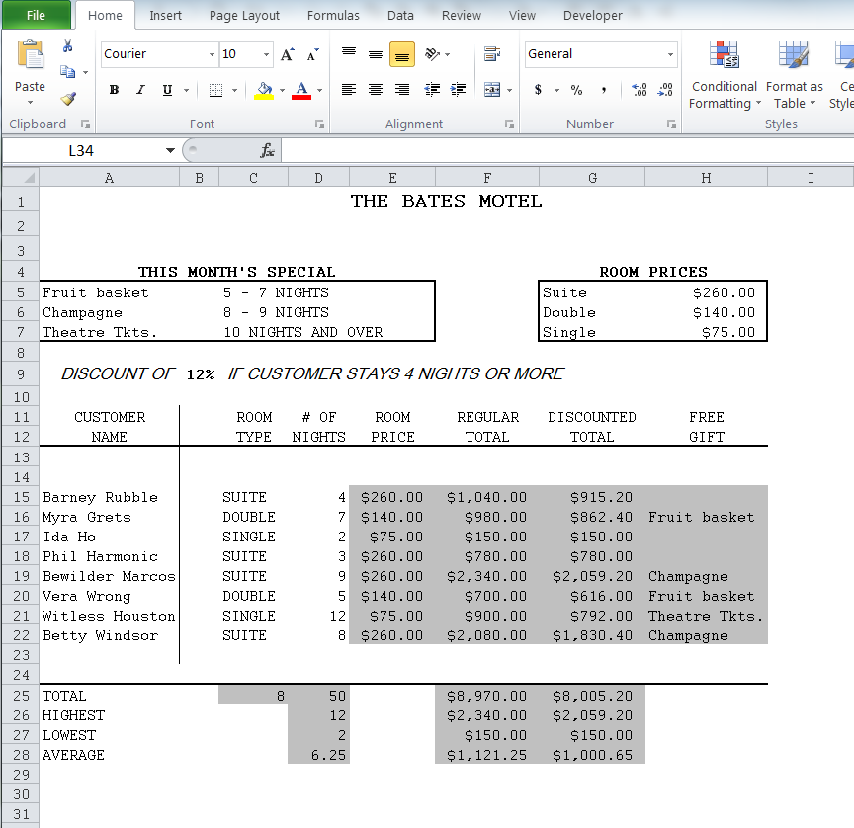Toggle Bottom Align vertical alignment

coord(401,54)
